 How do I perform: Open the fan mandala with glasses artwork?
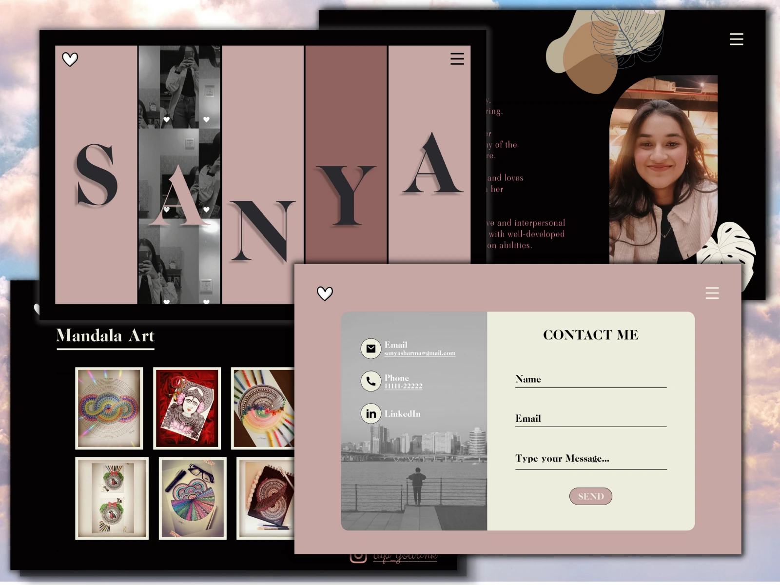193,498
